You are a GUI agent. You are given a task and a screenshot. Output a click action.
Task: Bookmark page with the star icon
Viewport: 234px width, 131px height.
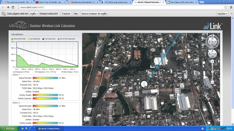coord(226,7)
